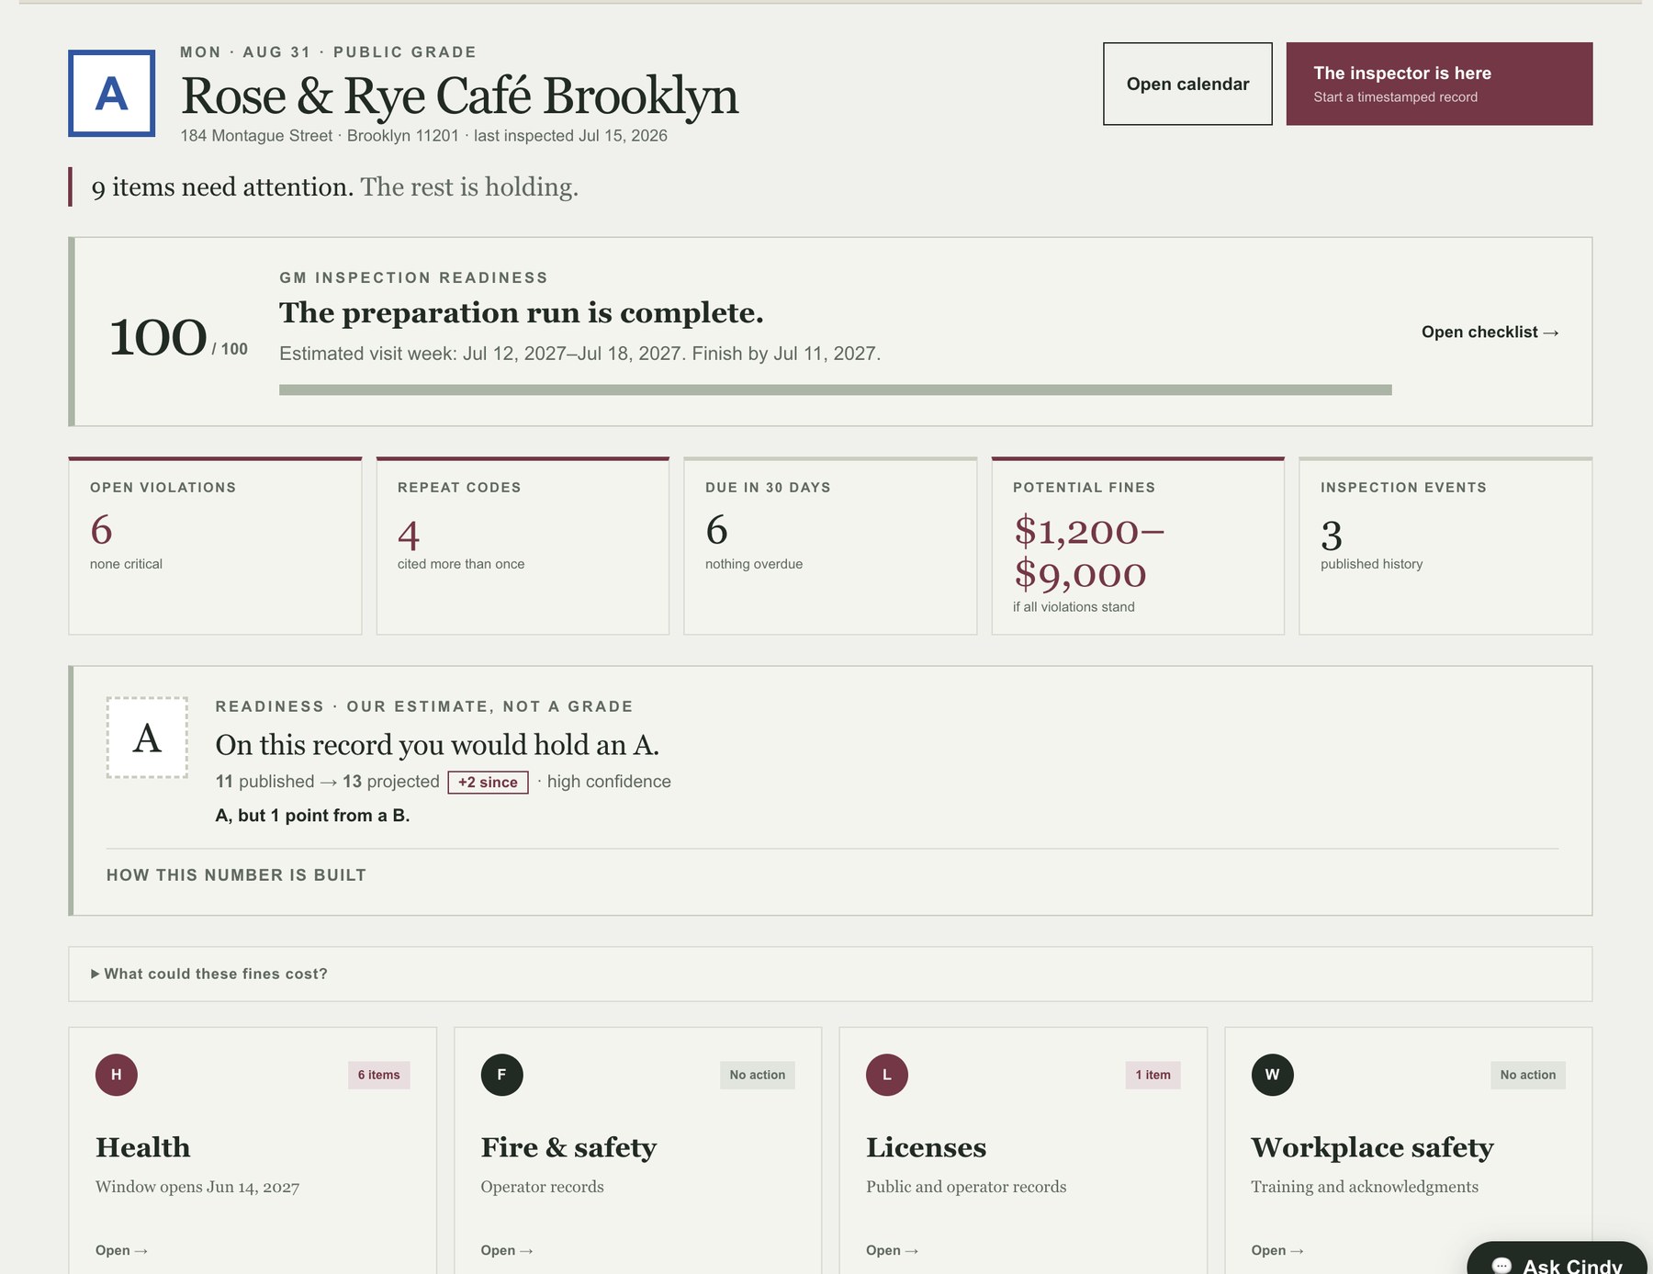The height and width of the screenshot is (1274, 1653).
Task: Click 'A, but 1 point from a B.' text
Action: (312, 816)
